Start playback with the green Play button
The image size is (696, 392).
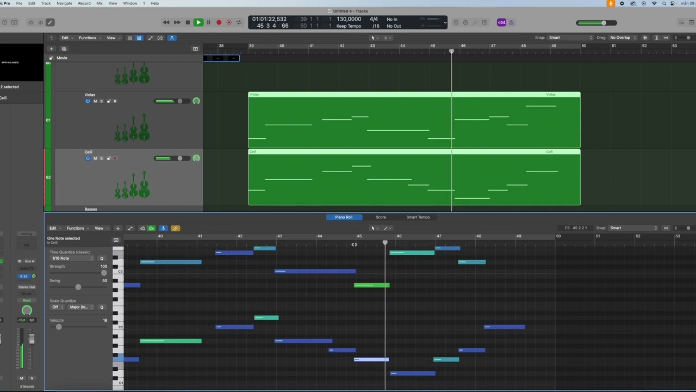198,22
